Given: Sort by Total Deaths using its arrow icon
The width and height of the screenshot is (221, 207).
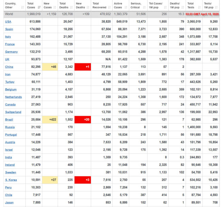Looking at the screenshot, I should [x=71, y=7].
